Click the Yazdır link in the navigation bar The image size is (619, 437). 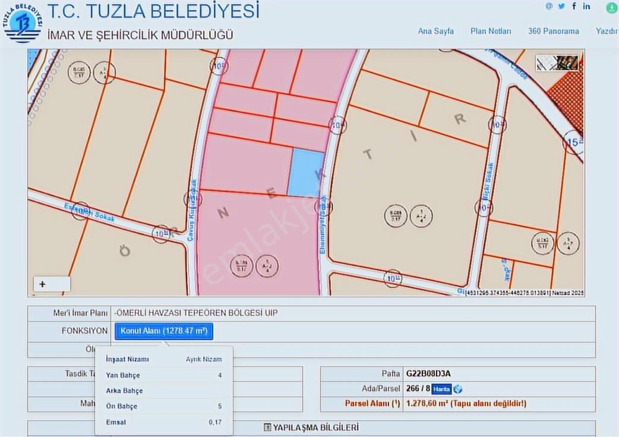click(x=605, y=31)
